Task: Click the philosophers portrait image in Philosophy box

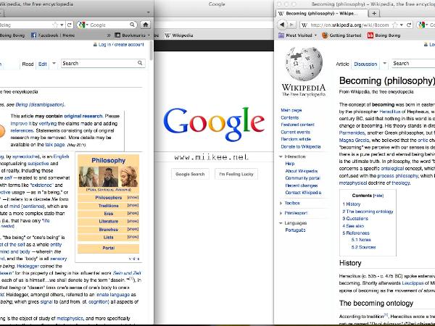Action: click(109, 177)
